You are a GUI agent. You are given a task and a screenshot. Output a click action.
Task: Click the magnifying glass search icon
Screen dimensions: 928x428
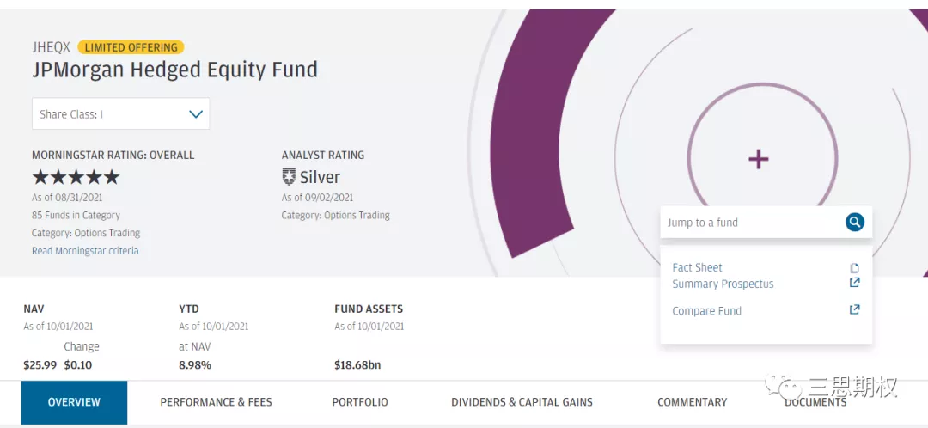point(854,223)
